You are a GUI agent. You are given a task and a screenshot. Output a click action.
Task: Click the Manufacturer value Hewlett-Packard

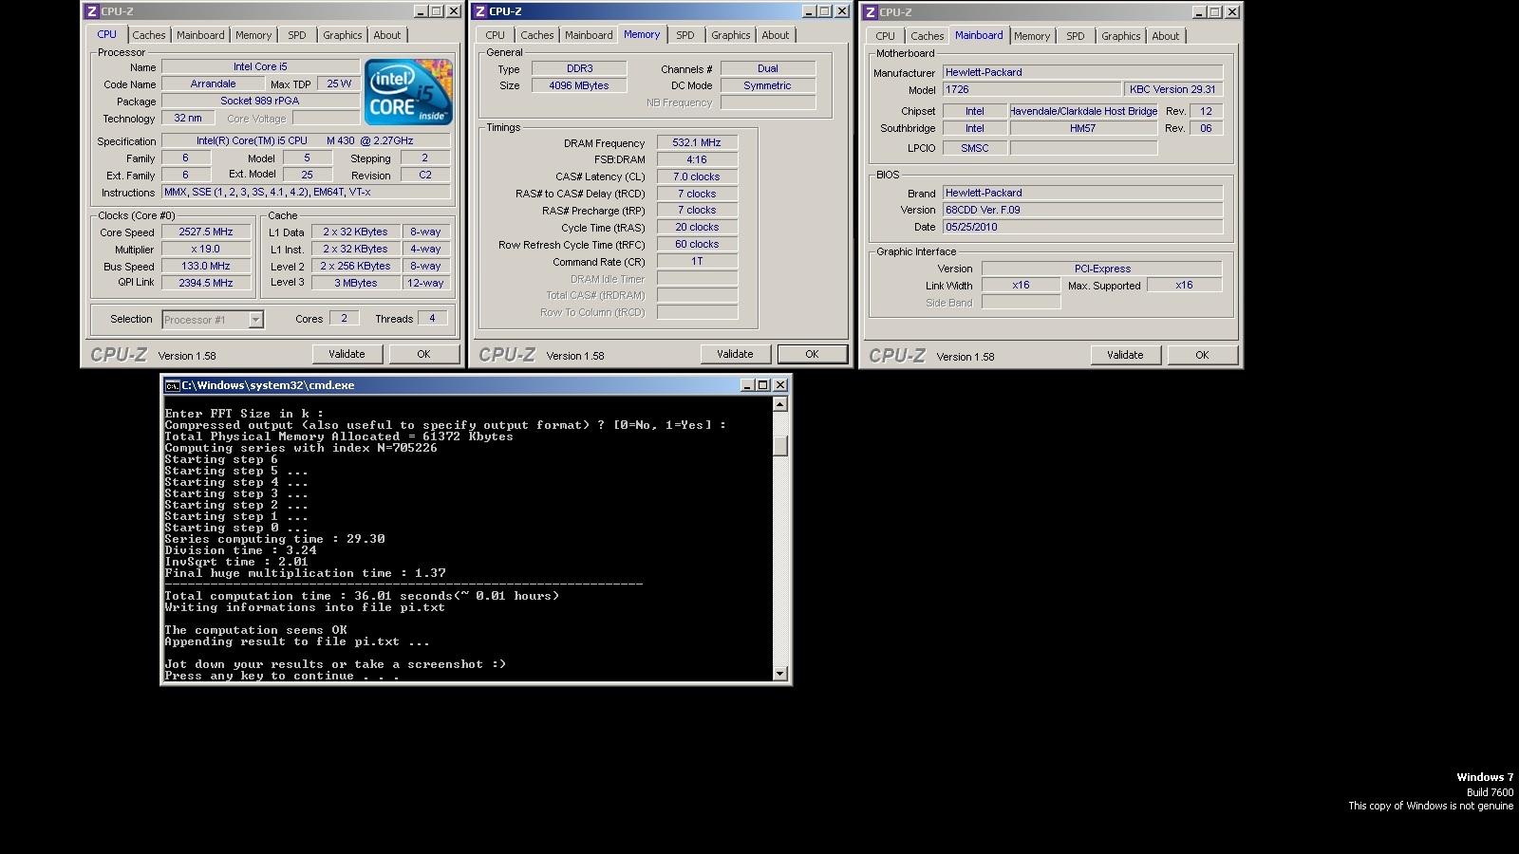[1082, 72]
